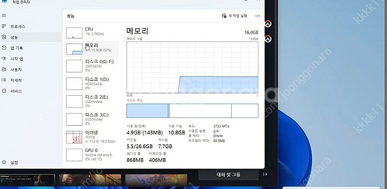Click the GPU 0 mini graph thumbnail

click(x=74, y=155)
